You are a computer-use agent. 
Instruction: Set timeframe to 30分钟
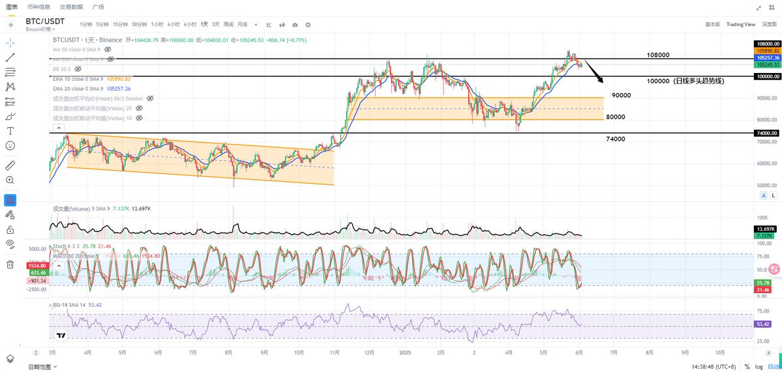(139, 24)
